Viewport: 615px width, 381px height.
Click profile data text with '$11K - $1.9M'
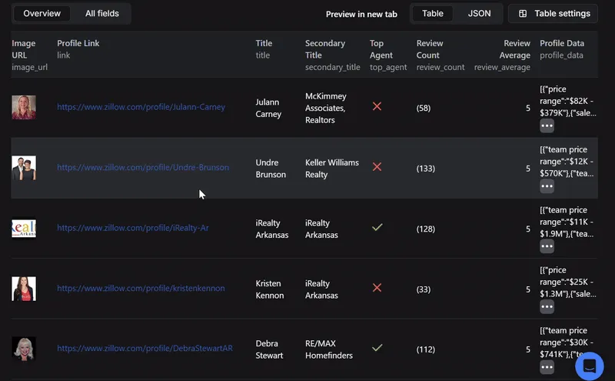(567, 222)
